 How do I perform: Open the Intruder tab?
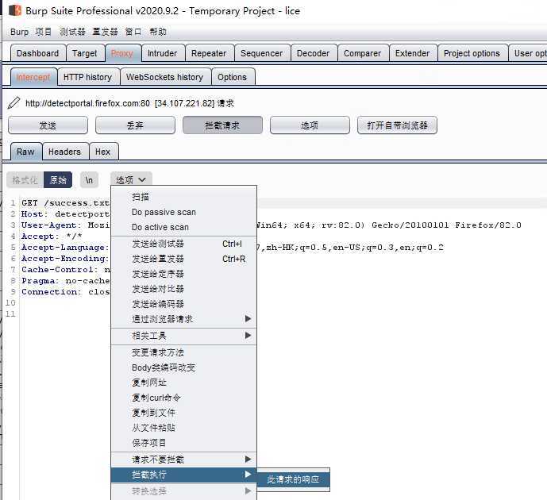click(x=163, y=53)
